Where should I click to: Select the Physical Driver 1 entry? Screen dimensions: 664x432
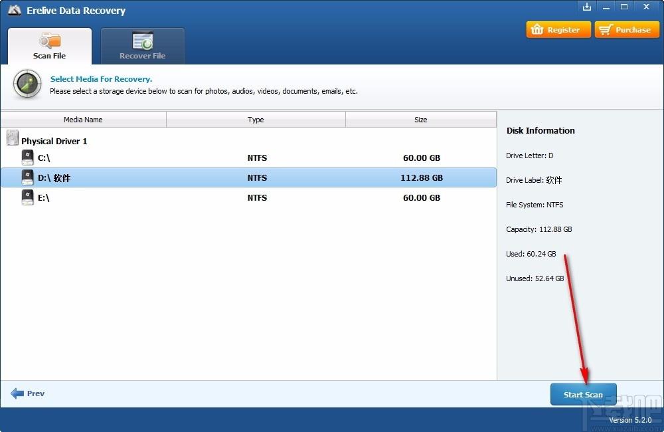click(x=54, y=141)
